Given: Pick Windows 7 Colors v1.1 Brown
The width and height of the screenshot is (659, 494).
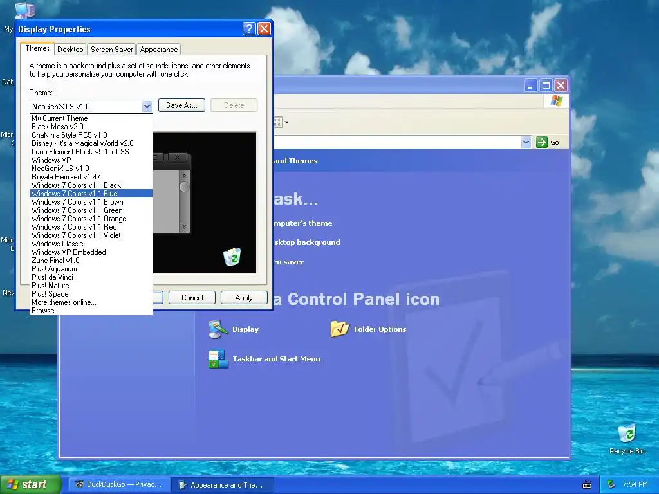Looking at the screenshot, I should click(91, 202).
